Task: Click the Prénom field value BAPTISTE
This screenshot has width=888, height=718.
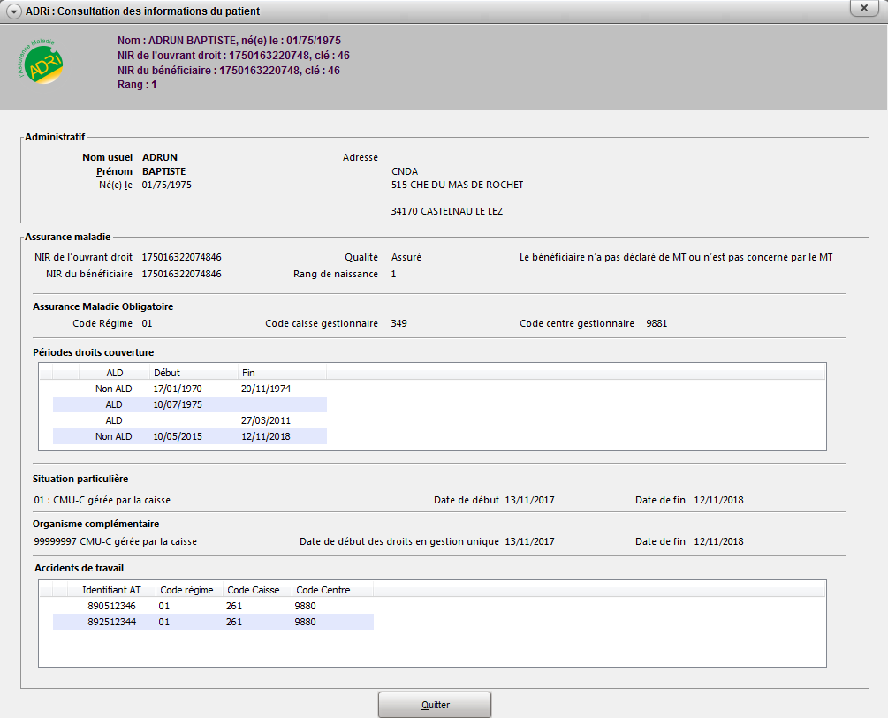Action: tap(163, 171)
